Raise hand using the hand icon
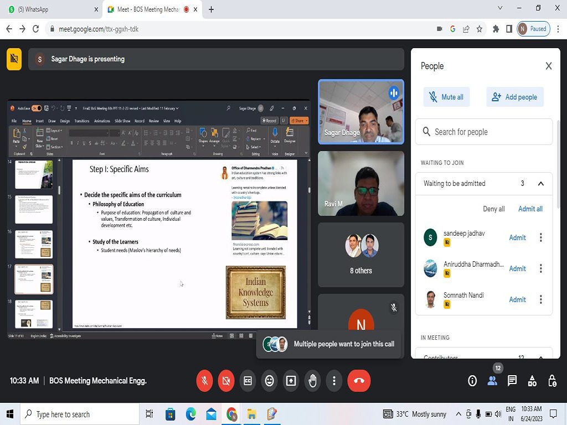The width and height of the screenshot is (567, 425). point(312,381)
